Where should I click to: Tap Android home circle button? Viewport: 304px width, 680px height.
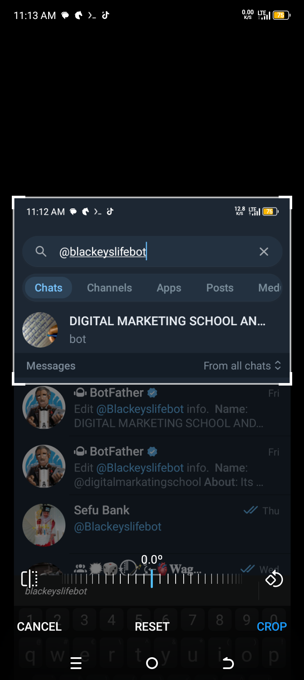152,663
